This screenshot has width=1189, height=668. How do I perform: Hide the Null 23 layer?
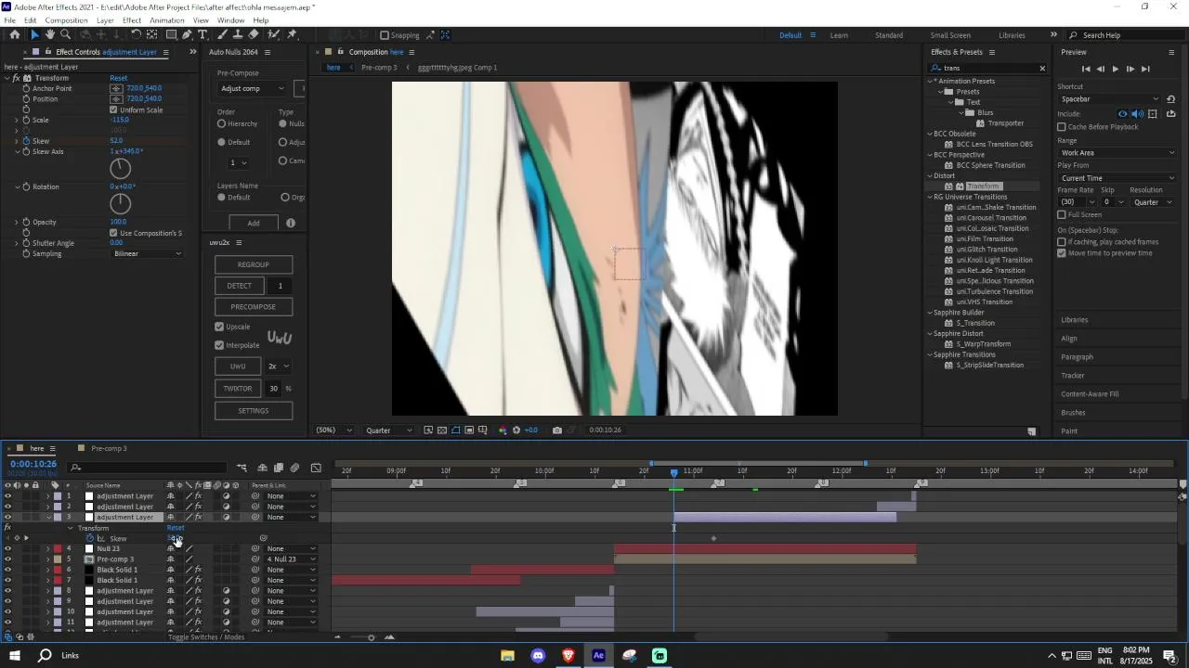pyautogui.click(x=7, y=549)
